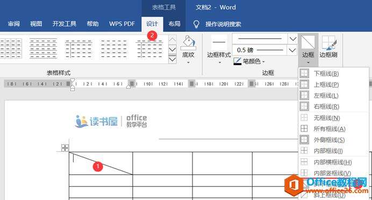Click the 操作说明搜索 search field
Screen dimensions: 372x200
click(x=223, y=24)
